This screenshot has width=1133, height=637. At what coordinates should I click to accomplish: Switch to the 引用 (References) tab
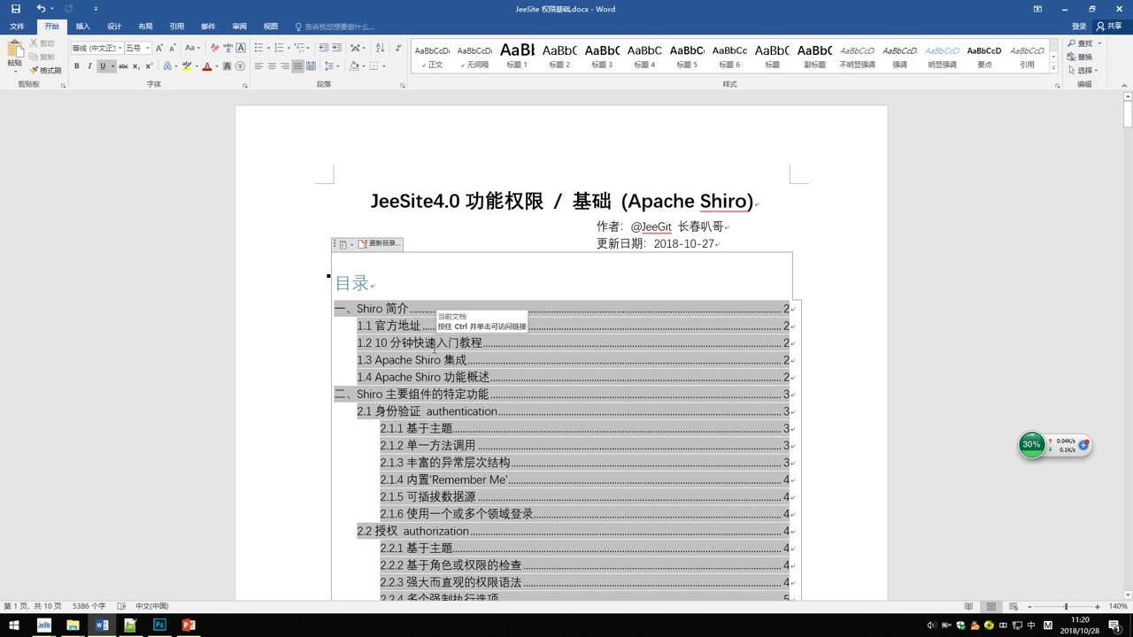point(177,27)
